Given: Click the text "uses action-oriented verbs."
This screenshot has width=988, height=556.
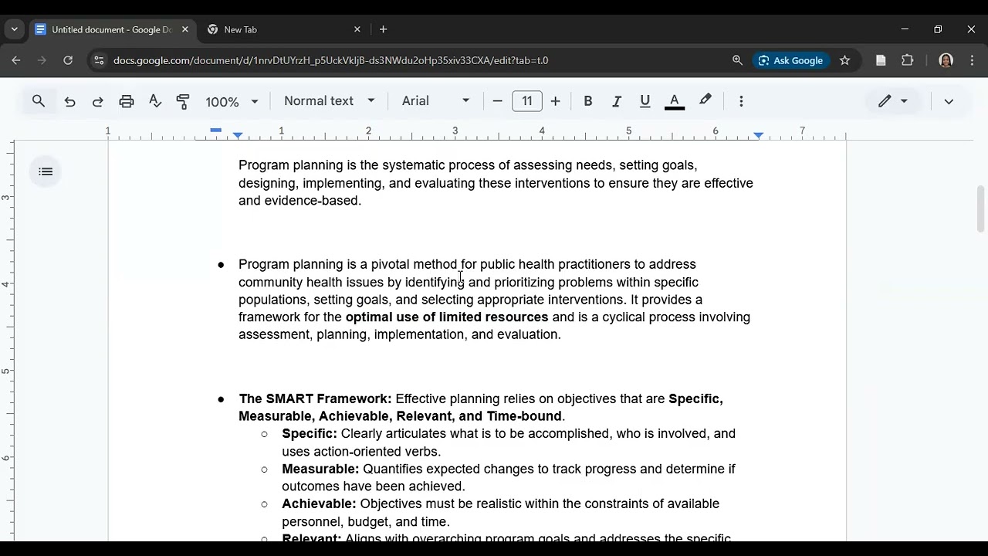Looking at the screenshot, I should click(361, 452).
